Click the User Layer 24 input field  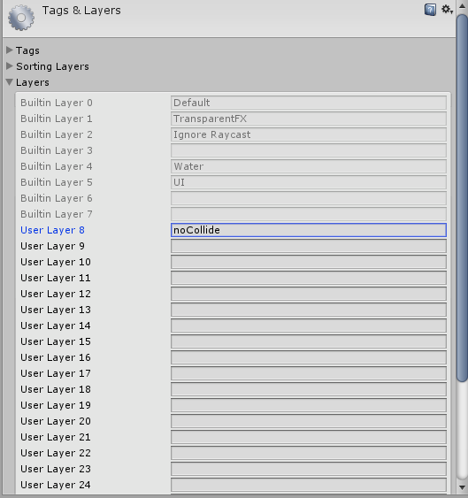click(x=309, y=485)
